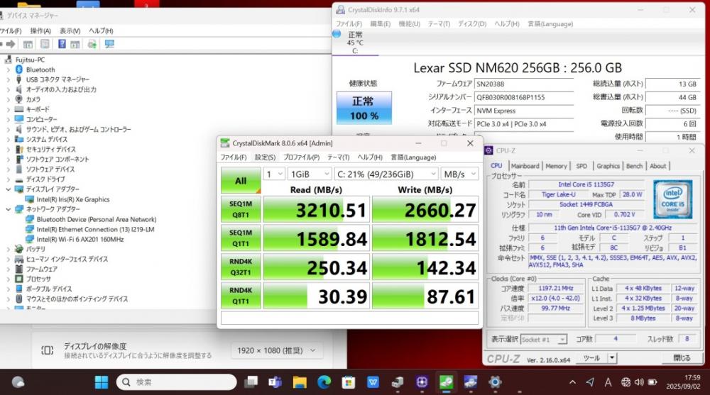Collapse the ネットワーク アダプター tree node
710x395 pixels.
8,209
